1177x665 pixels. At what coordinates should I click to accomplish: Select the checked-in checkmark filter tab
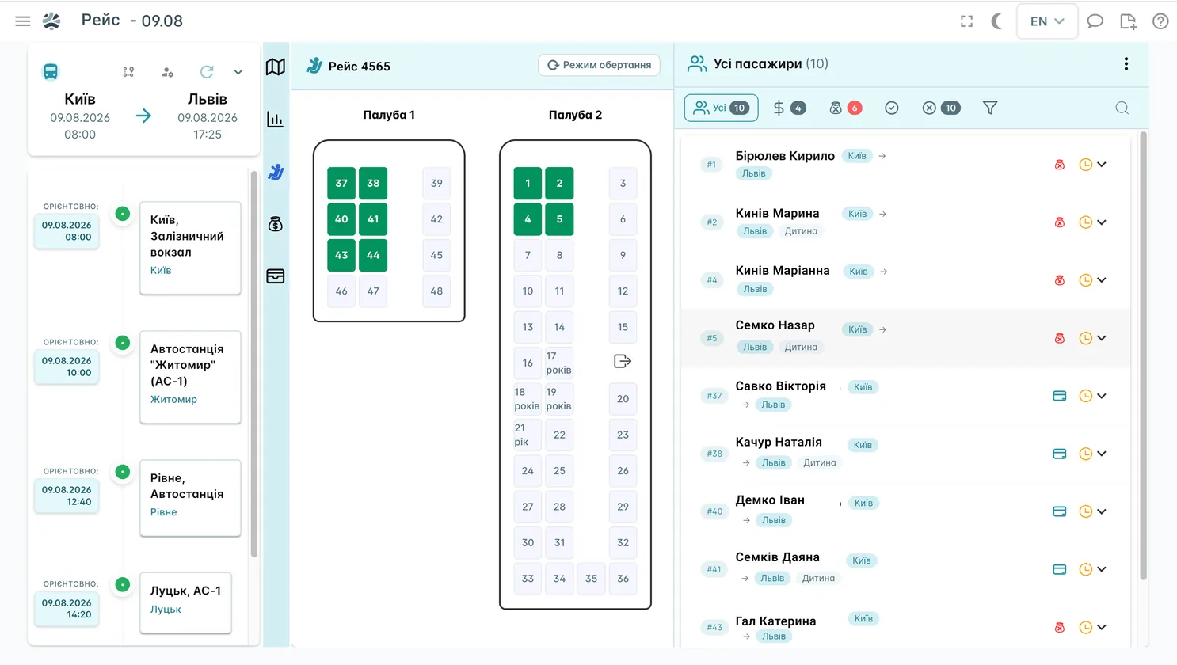pos(892,108)
